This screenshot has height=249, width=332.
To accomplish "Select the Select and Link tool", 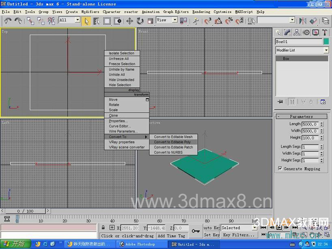I will pos(30,21).
